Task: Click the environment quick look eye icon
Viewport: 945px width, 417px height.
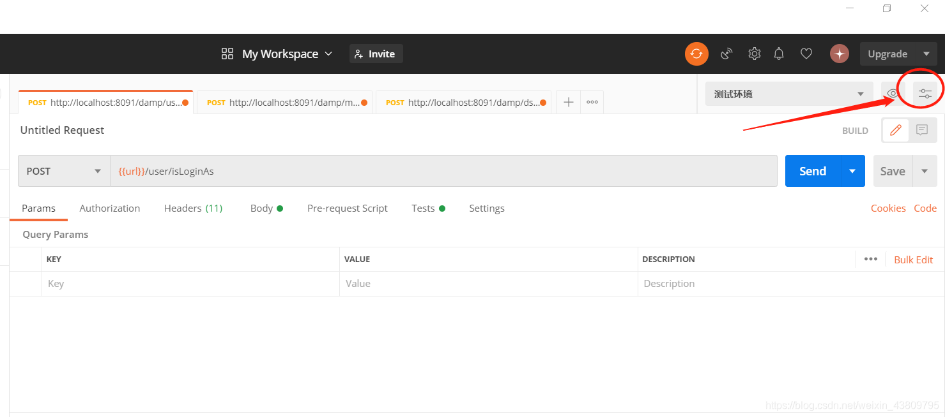Action: point(893,94)
